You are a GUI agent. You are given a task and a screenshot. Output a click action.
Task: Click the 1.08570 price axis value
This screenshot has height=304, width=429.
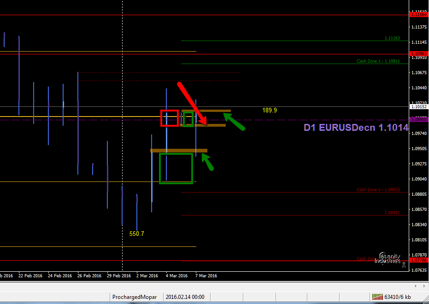419,210
